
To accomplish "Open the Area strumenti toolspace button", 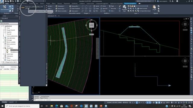I will coord(5,8).
